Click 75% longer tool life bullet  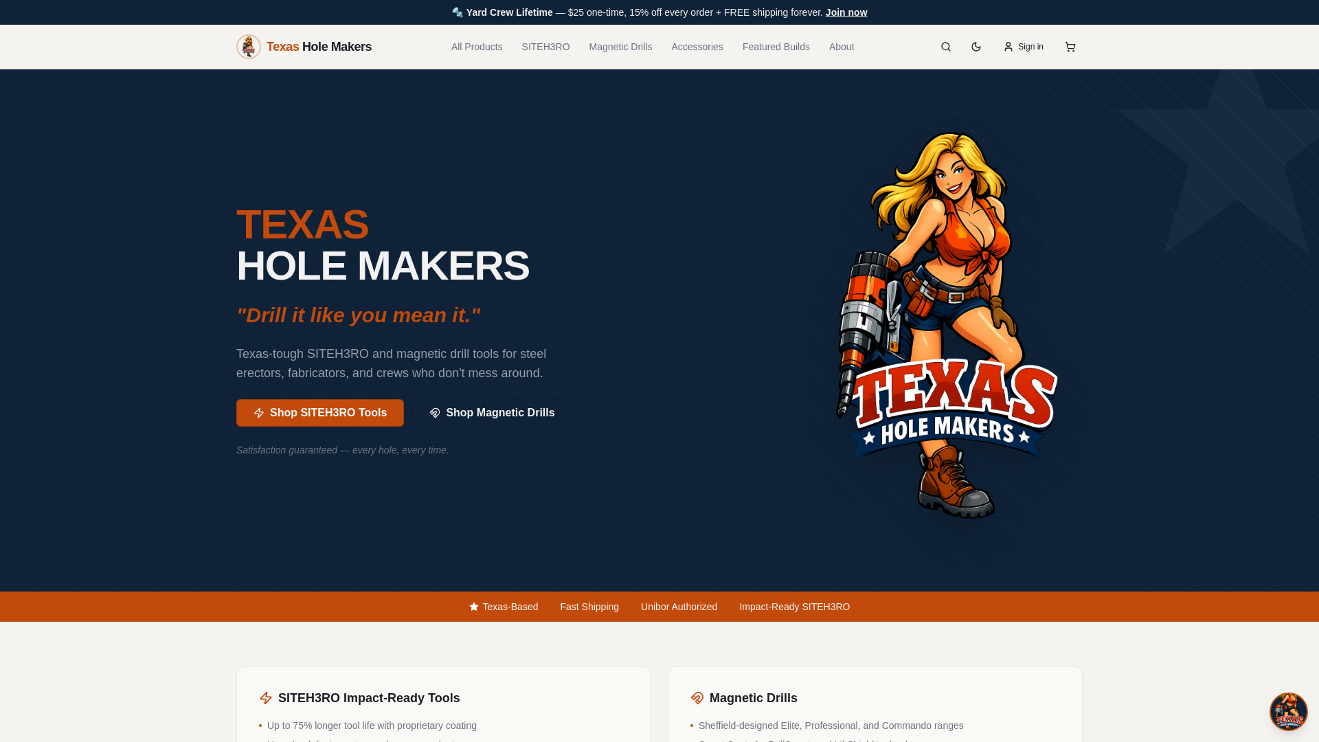[x=372, y=726]
